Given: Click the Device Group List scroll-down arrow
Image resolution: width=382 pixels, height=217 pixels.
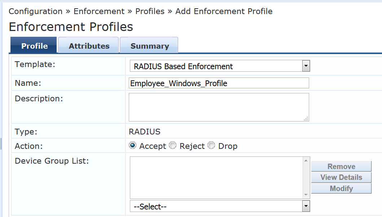Looking at the screenshot, I should [306, 195].
